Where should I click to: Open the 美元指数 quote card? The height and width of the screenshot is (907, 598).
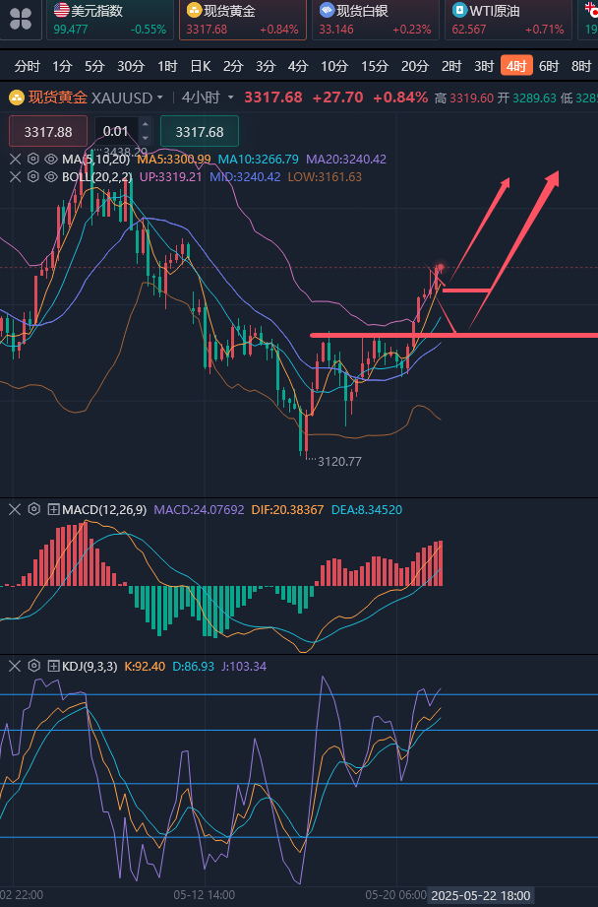click(x=110, y=20)
